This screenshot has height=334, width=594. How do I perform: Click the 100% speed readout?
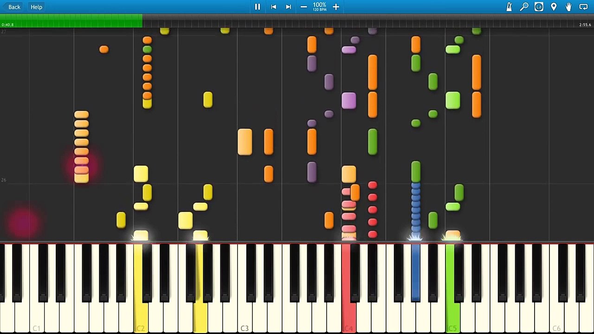point(319,5)
